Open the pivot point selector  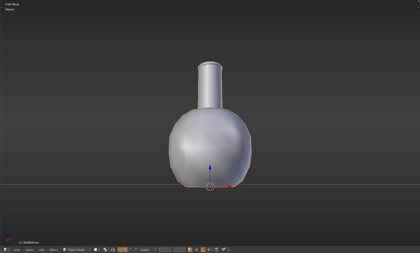pos(106,250)
